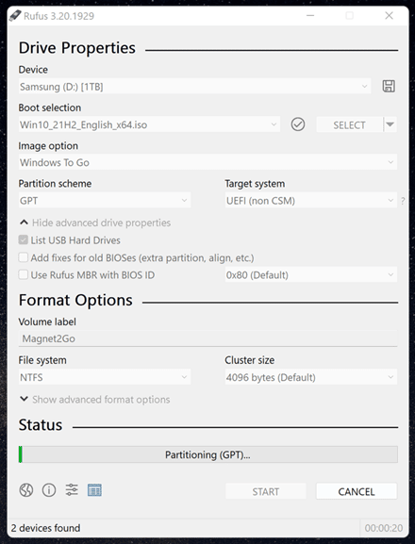This screenshot has height=544, width=415.
Task: Click the SELECT button
Action: [x=349, y=124]
